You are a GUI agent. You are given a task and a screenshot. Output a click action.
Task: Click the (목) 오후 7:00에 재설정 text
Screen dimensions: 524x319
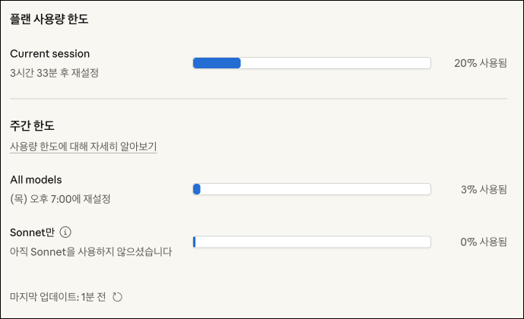click(61, 199)
